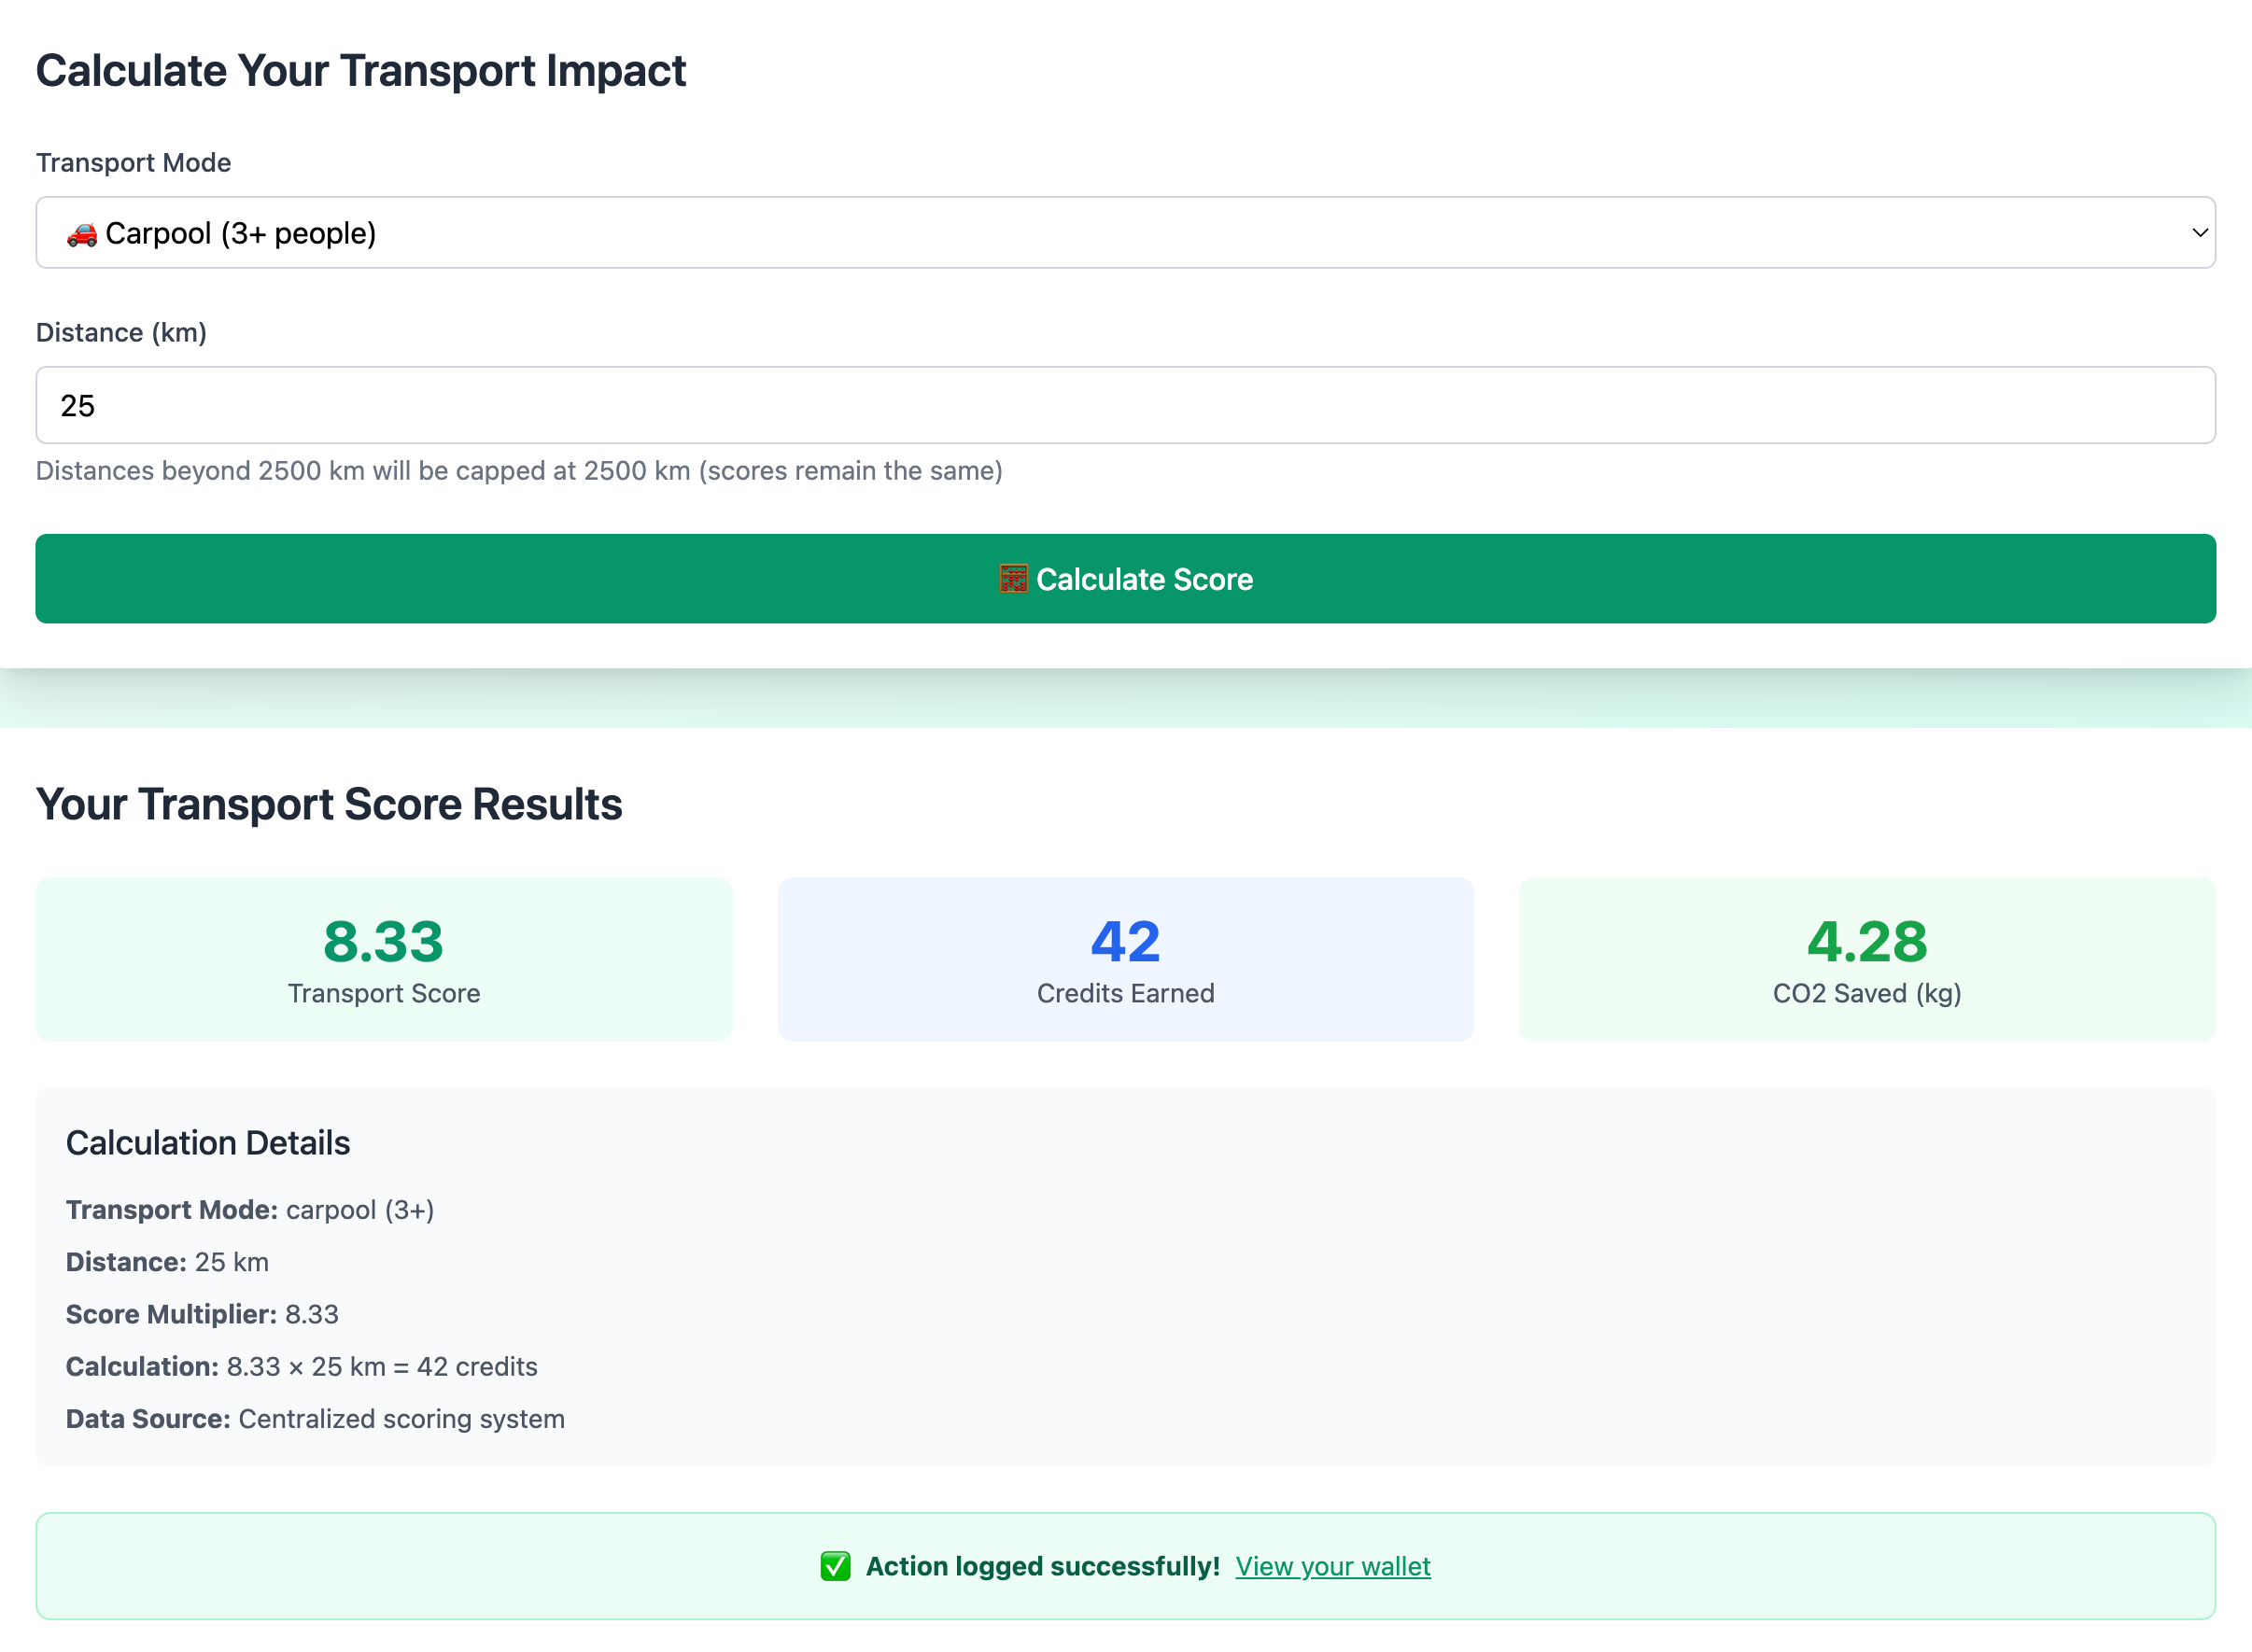Click the Distance (km) label
2252x1652 pixels.
pyautogui.click(x=121, y=333)
